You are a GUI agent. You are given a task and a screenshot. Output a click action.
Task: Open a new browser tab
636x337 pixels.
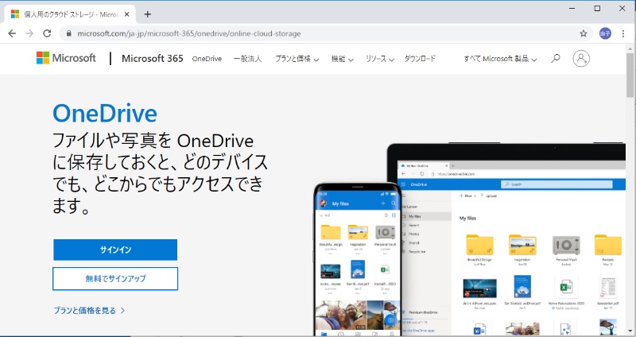coord(147,14)
